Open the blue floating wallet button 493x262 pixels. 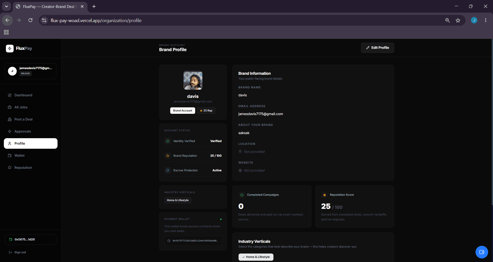coord(482,252)
